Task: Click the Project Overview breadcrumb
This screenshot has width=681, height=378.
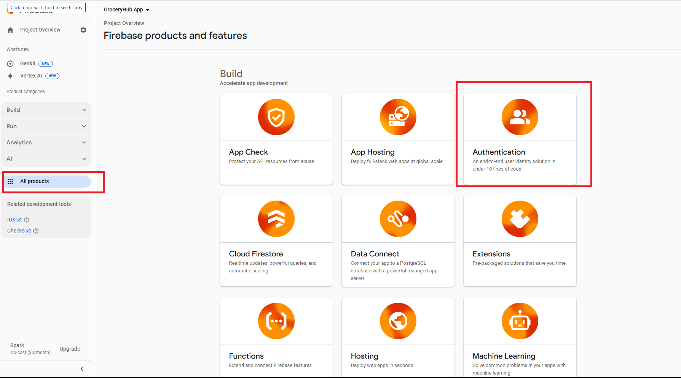Action: (124, 24)
